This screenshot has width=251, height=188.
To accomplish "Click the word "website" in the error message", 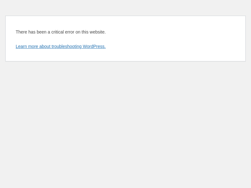I will tap(97, 32).
